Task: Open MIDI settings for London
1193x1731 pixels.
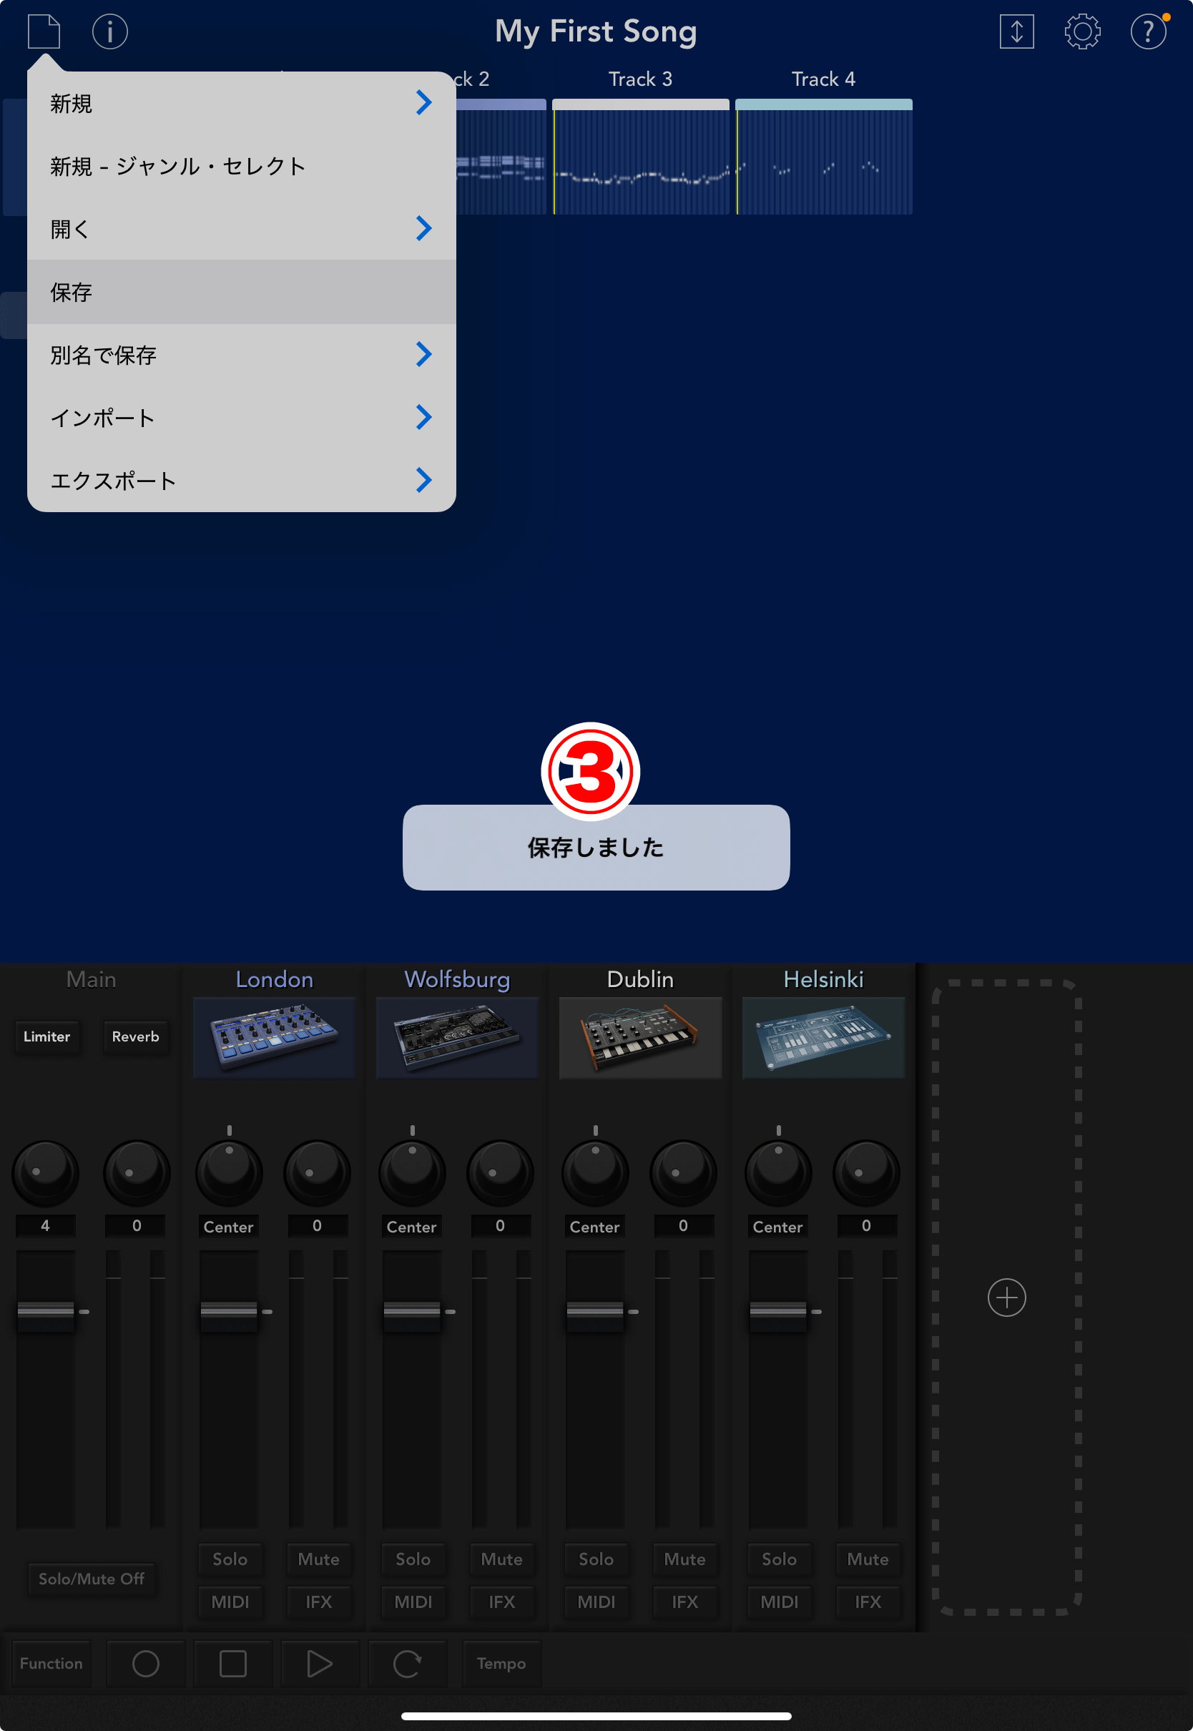Action: coord(230,1602)
